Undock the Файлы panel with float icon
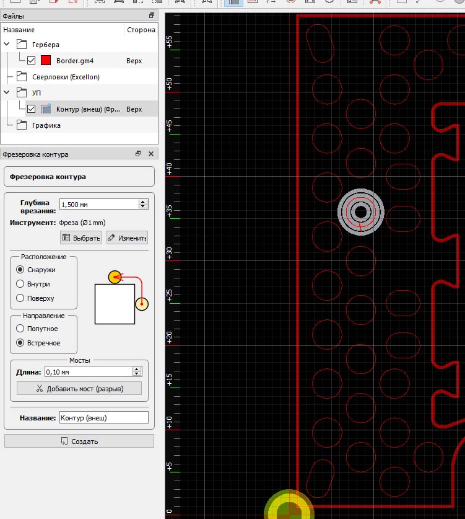 tap(152, 16)
